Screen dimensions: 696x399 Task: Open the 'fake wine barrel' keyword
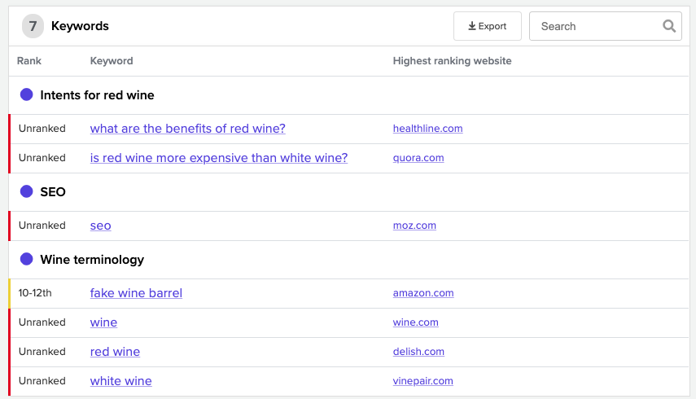pyautogui.click(x=136, y=293)
